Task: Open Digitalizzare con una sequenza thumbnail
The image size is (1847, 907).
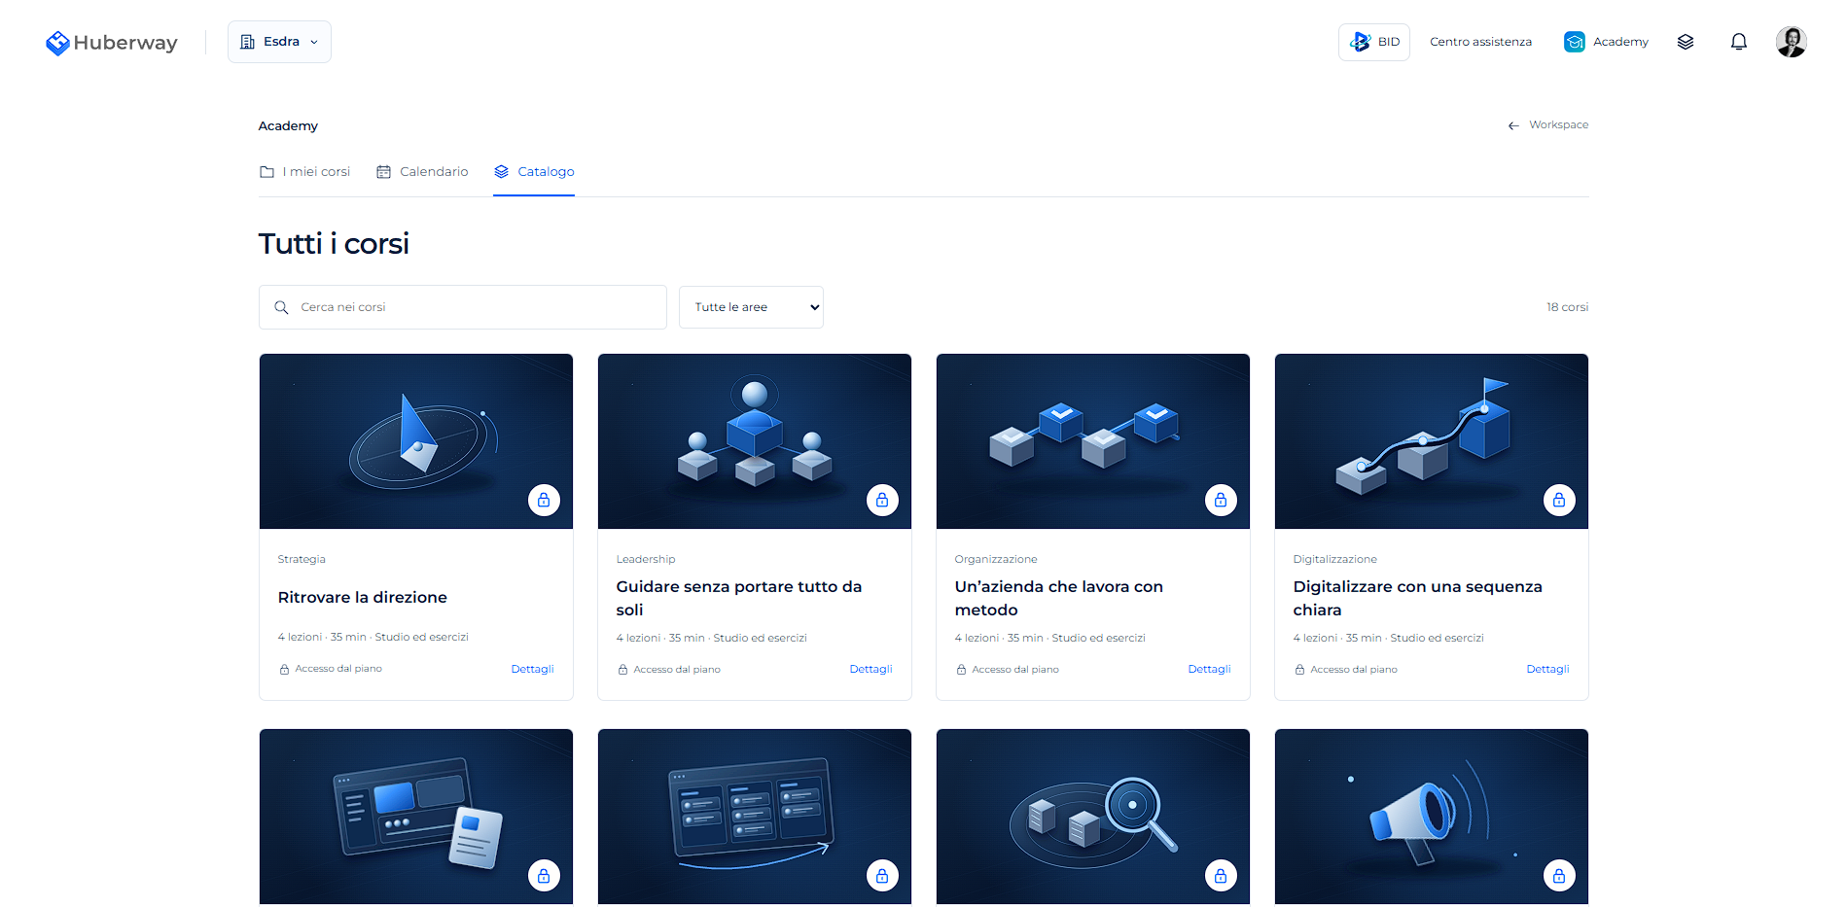Action: (x=1432, y=441)
